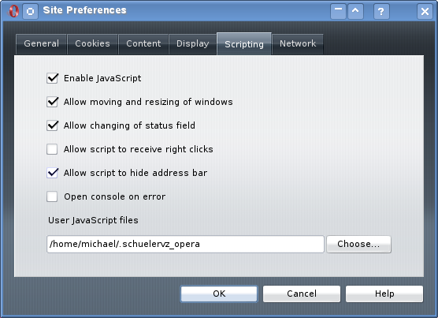Toggle Allow moving and resizing of windows
Screen dimensions: 438x318
click(52, 102)
